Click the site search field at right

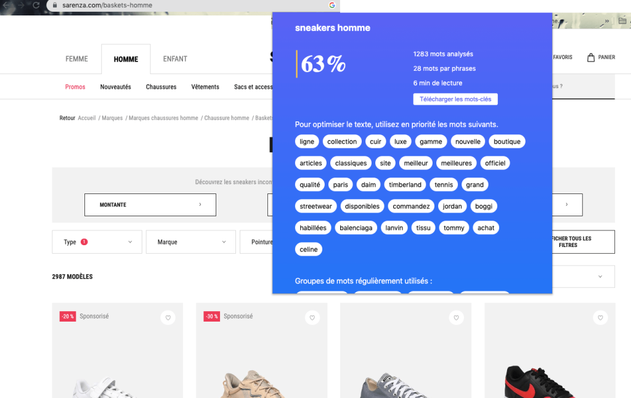tap(583, 86)
